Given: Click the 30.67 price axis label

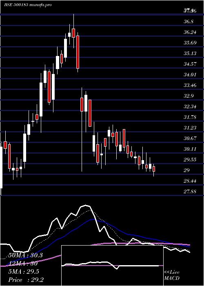Looking at the screenshot, I should coord(190,138).
